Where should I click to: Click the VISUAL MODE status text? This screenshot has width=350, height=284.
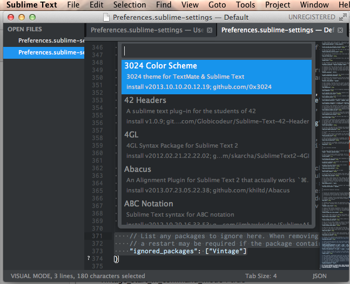pyautogui.click(x=78, y=276)
